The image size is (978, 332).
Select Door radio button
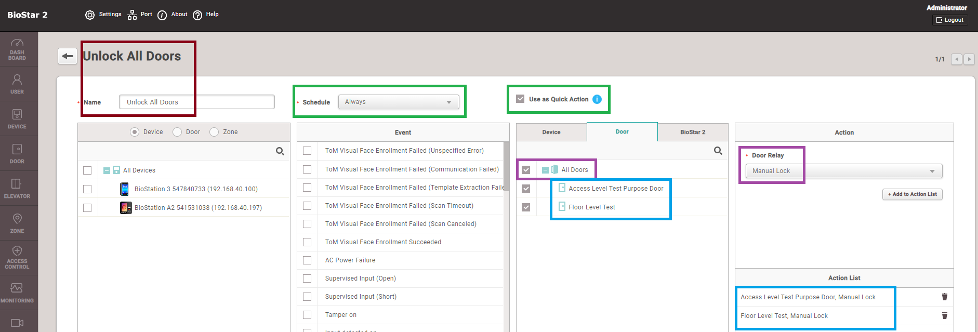tap(177, 132)
